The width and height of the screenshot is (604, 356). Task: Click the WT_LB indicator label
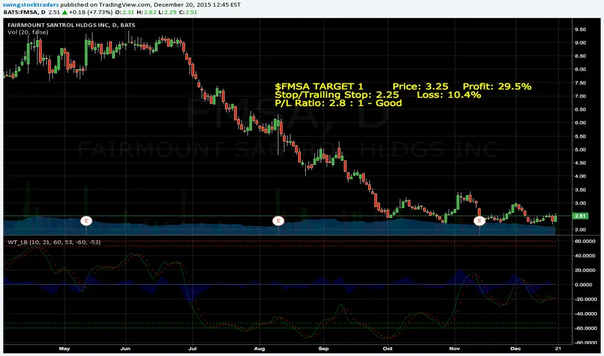(x=54, y=242)
